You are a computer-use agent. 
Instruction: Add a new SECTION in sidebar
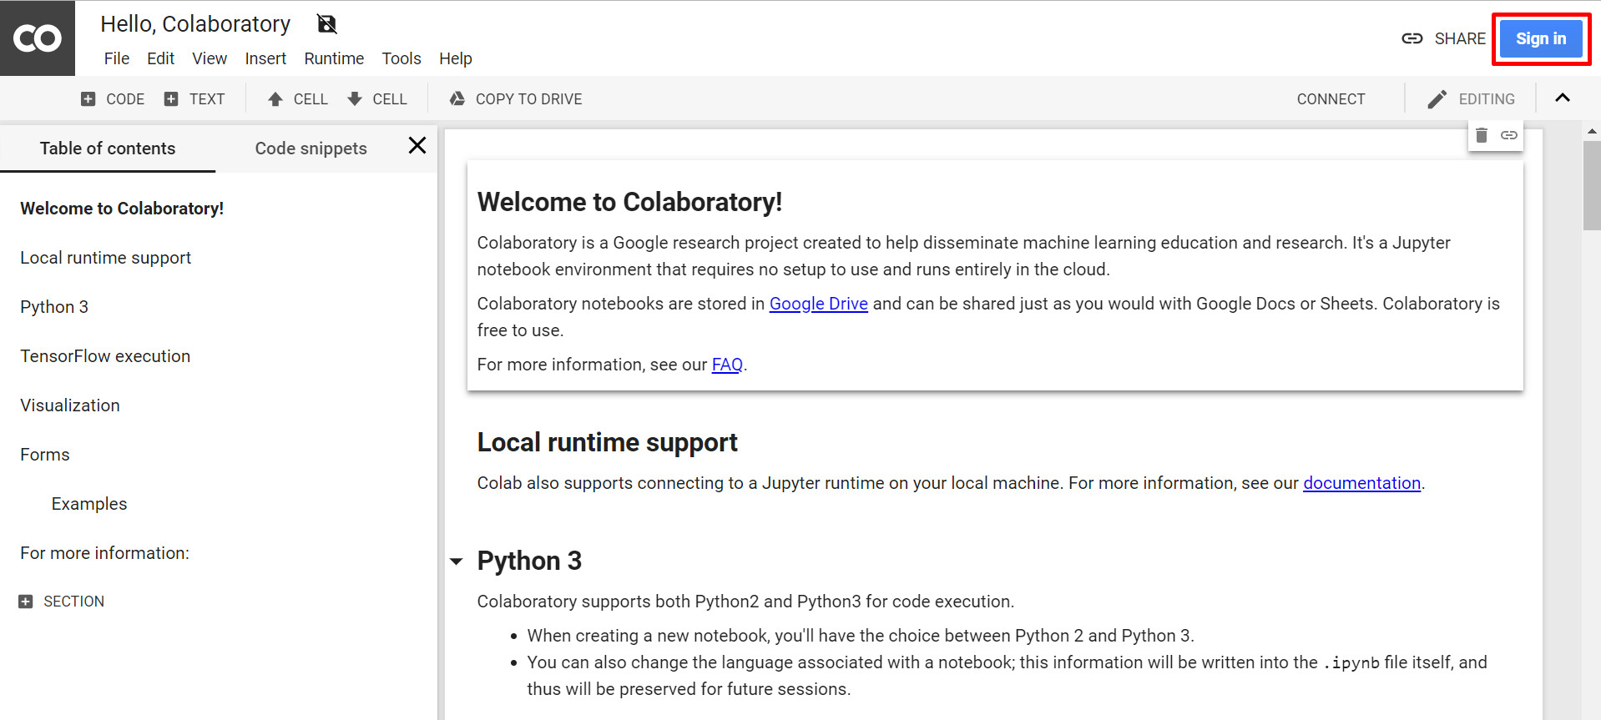click(x=62, y=602)
